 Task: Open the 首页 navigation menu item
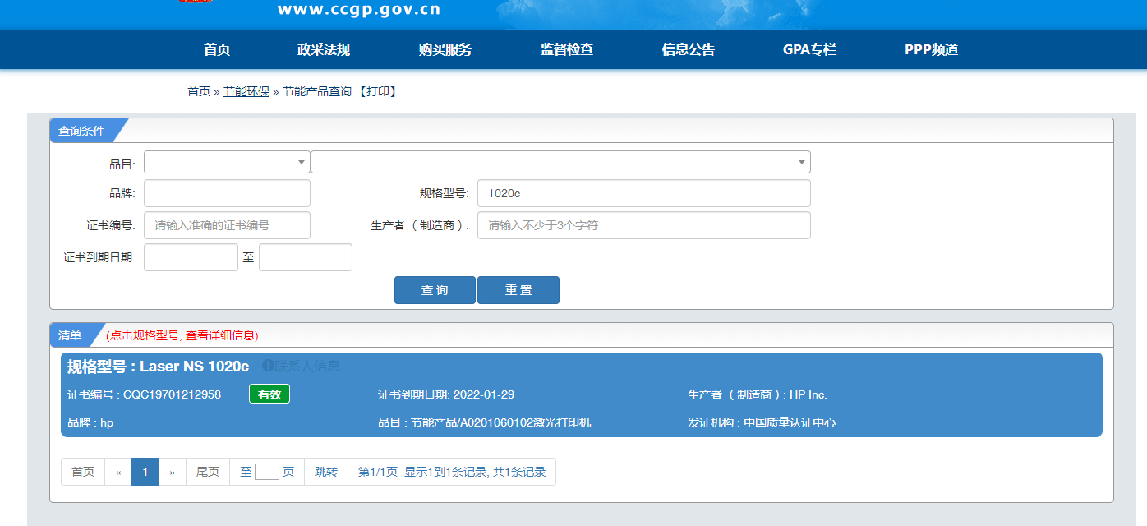(x=217, y=49)
